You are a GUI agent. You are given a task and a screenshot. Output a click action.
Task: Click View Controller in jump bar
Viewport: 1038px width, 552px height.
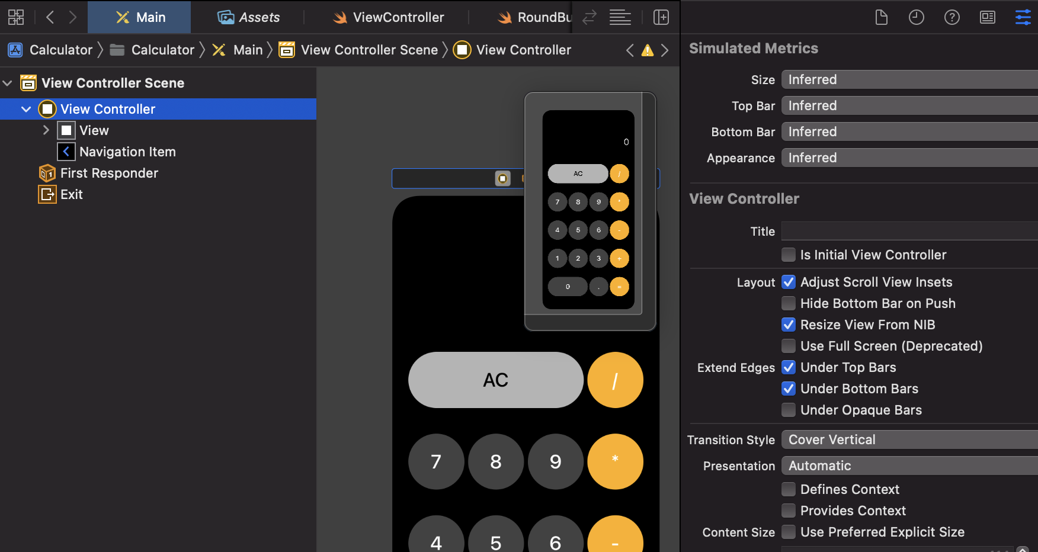click(524, 50)
